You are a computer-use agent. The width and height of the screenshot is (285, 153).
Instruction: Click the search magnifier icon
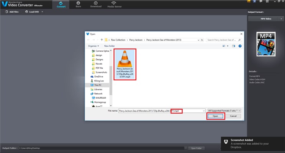coord(239,40)
